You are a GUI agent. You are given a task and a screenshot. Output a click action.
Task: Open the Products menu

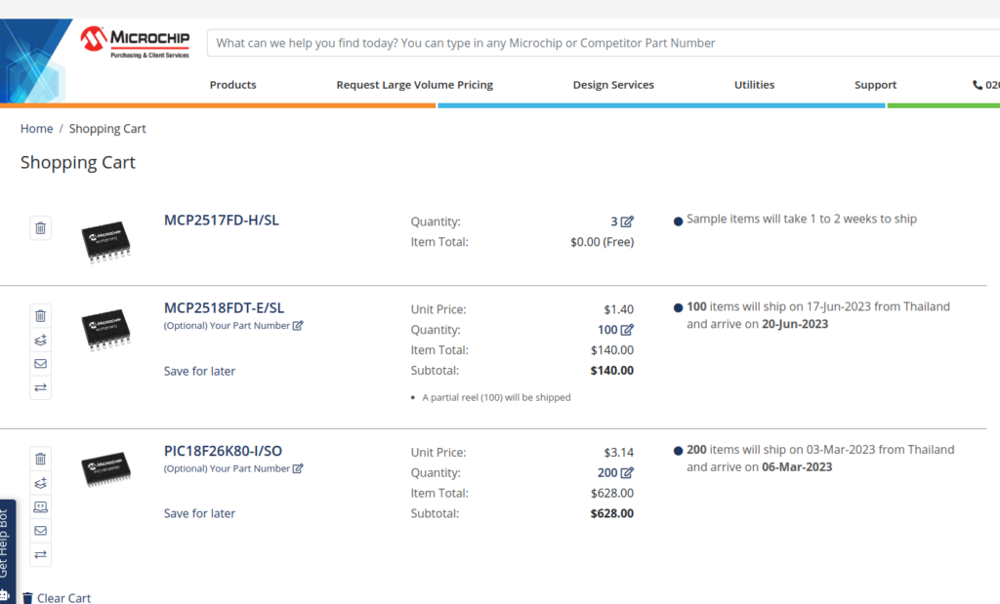click(x=232, y=85)
